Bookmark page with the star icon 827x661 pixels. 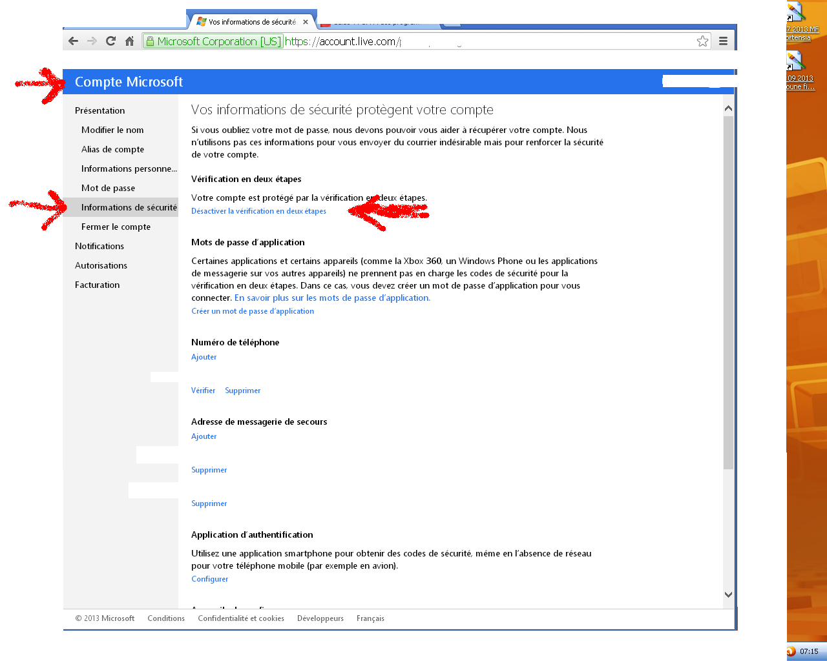702,41
